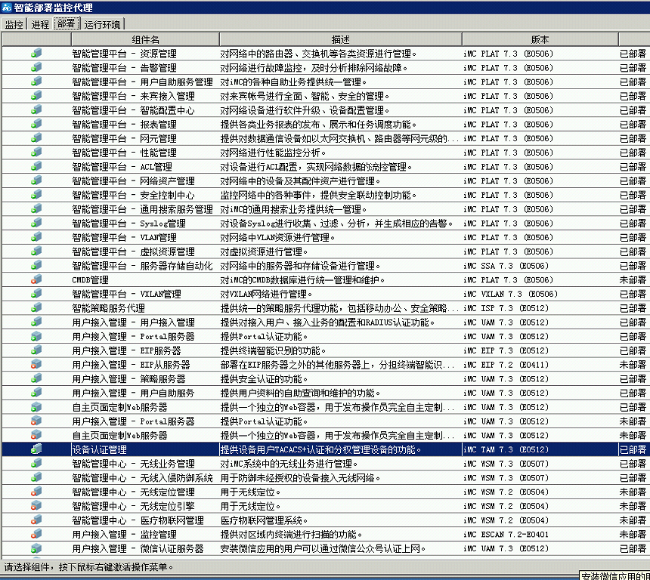Click the icon beside 来宾接入管理 row
Screen dimensions: 650x580
point(36,95)
